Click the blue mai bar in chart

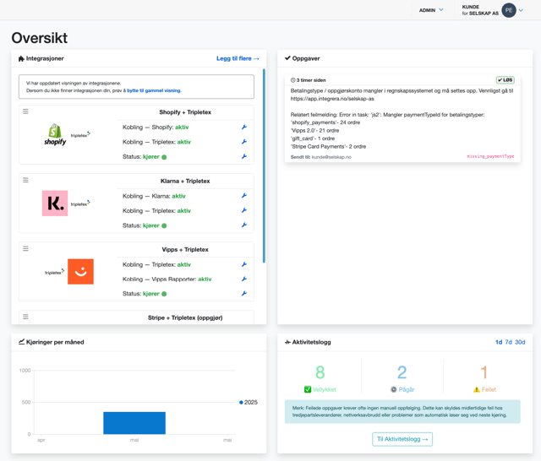[x=134, y=423]
